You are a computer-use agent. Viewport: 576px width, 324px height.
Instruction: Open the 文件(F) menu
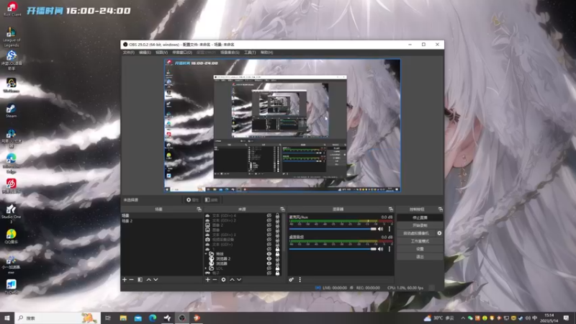point(129,53)
